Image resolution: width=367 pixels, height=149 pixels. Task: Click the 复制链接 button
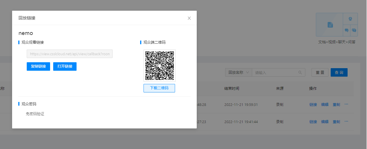[38, 66]
